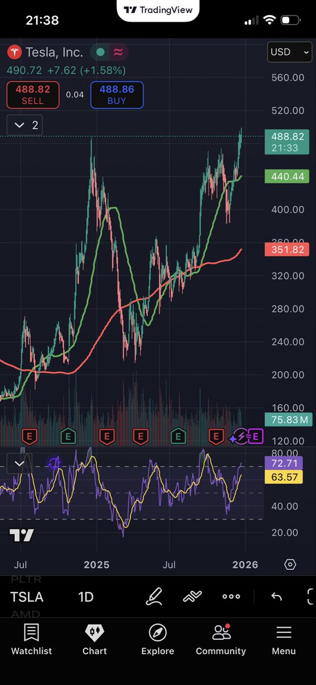Tap the green 440.44 moving average label
316x685 pixels.
[x=287, y=176]
